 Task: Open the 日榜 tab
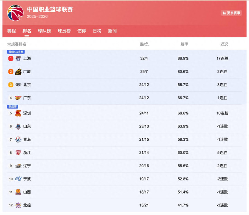coord(97,31)
